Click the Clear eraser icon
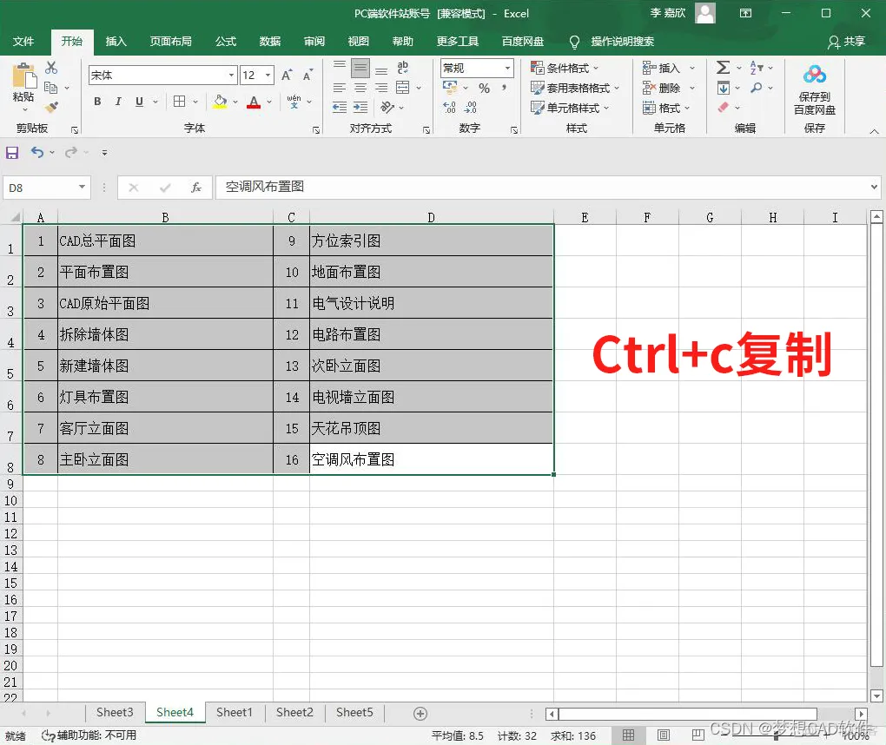886x745 pixels. point(723,108)
